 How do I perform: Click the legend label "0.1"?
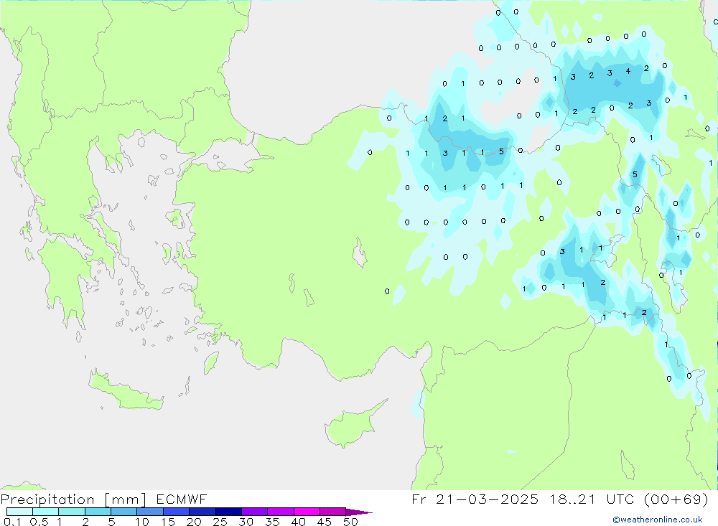[12, 522]
